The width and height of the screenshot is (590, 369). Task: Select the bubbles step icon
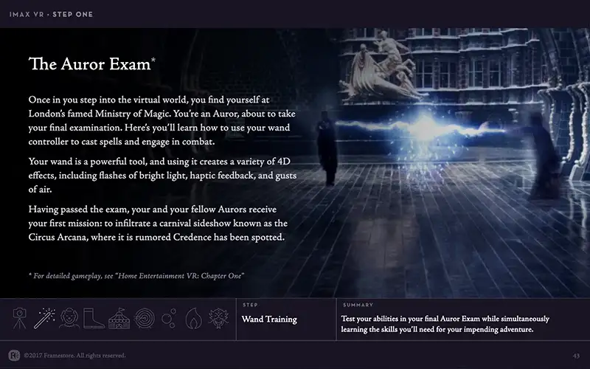[x=169, y=319]
